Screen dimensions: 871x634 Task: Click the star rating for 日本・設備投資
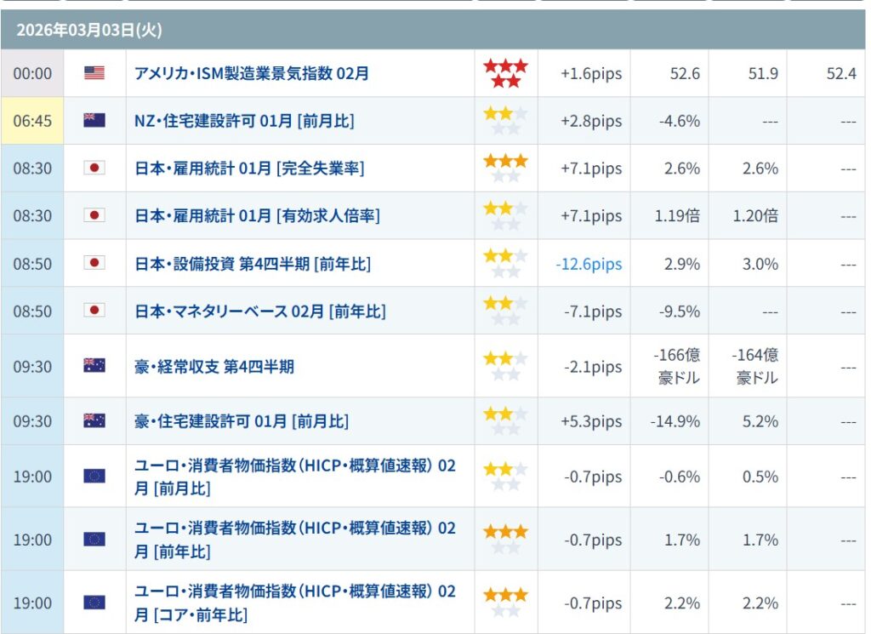pyautogui.click(x=505, y=263)
